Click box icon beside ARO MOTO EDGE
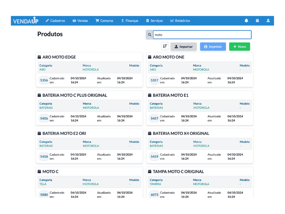 tap(40, 57)
